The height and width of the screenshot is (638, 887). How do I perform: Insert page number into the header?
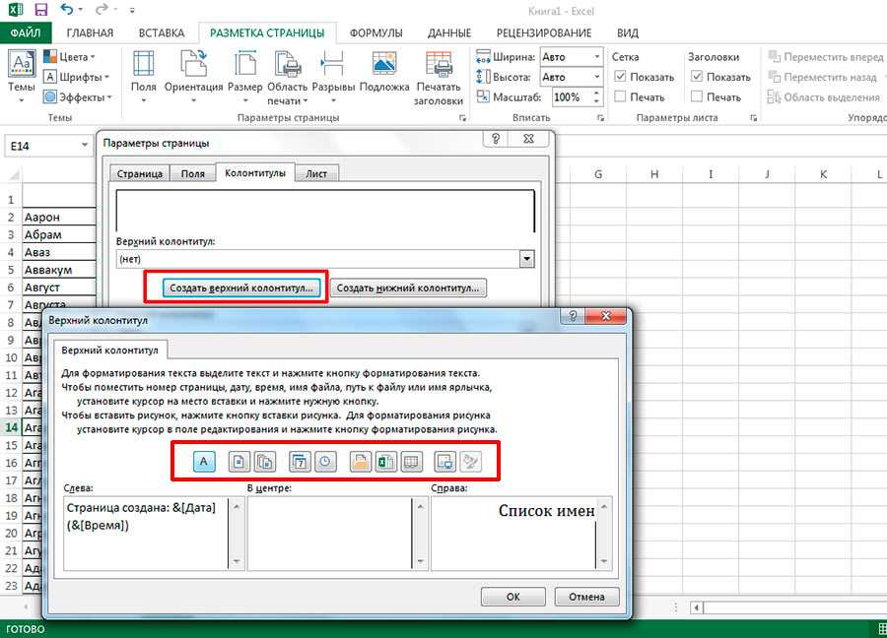[x=239, y=461]
